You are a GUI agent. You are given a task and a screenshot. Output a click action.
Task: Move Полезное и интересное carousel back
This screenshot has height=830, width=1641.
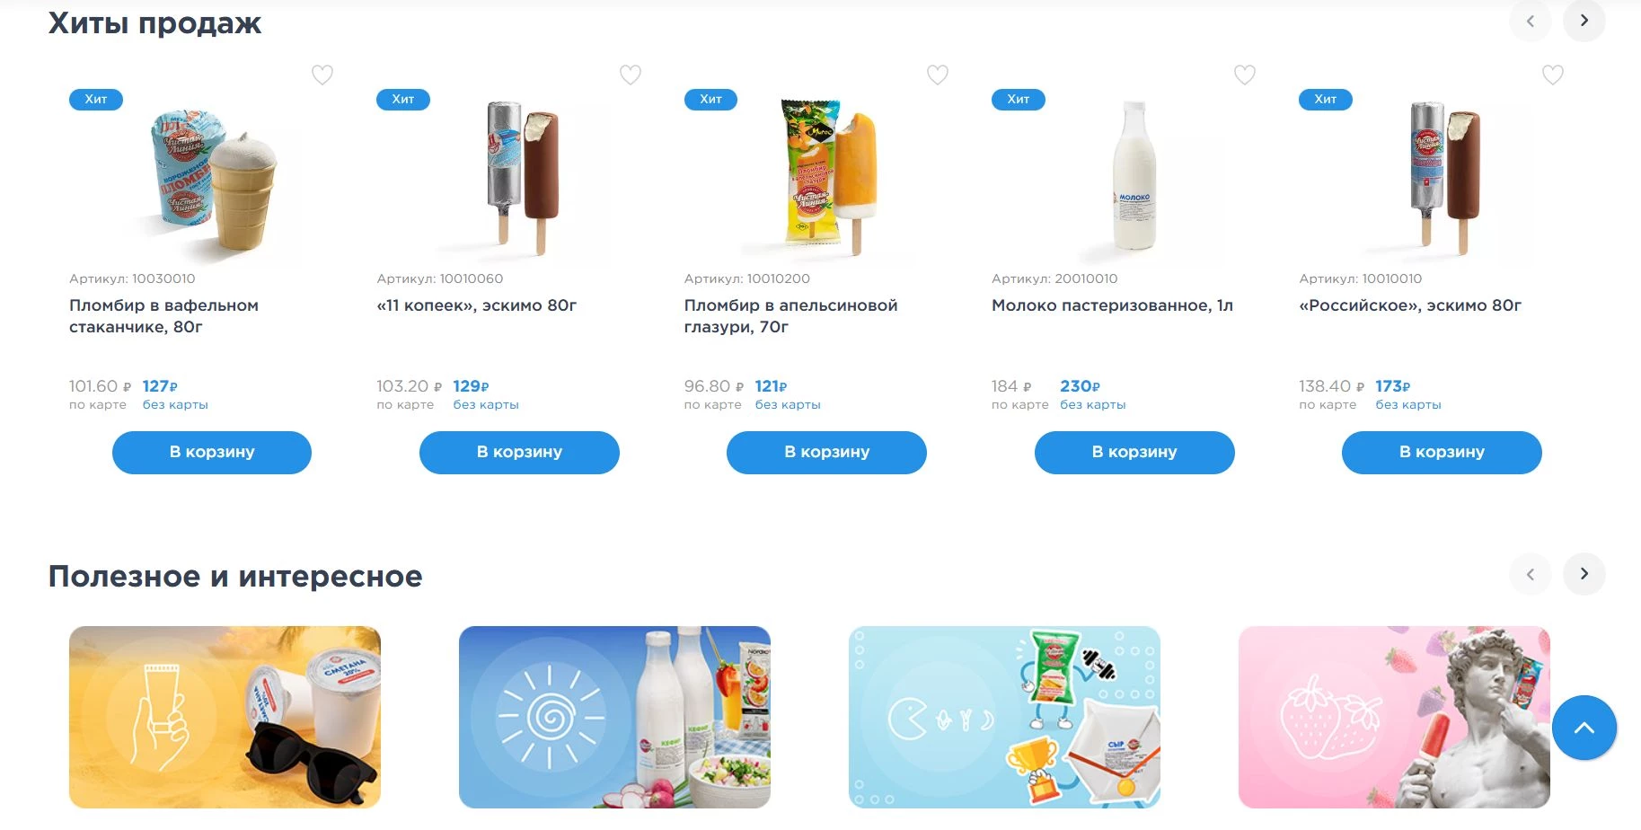(x=1530, y=574)
